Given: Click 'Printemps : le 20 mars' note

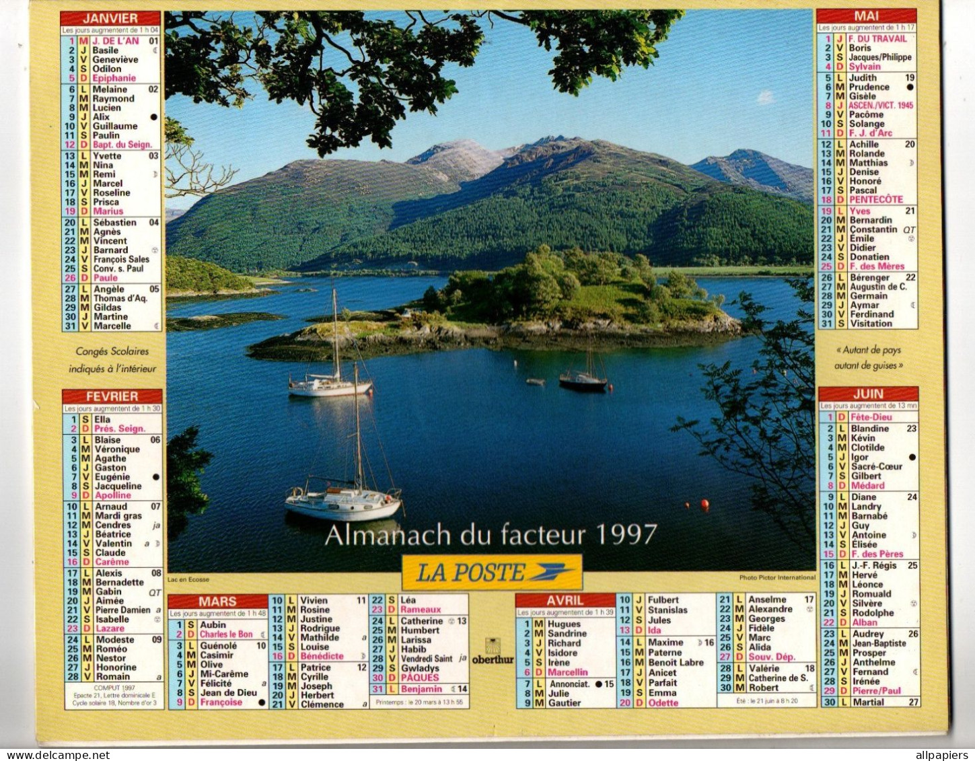Looking at the screenshot, I should point(419,702).
